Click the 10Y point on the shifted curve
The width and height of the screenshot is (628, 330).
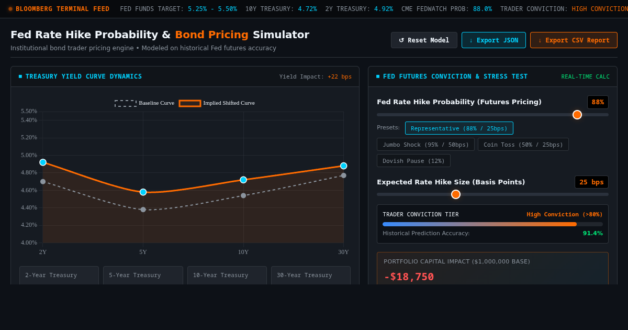(243, 180)
